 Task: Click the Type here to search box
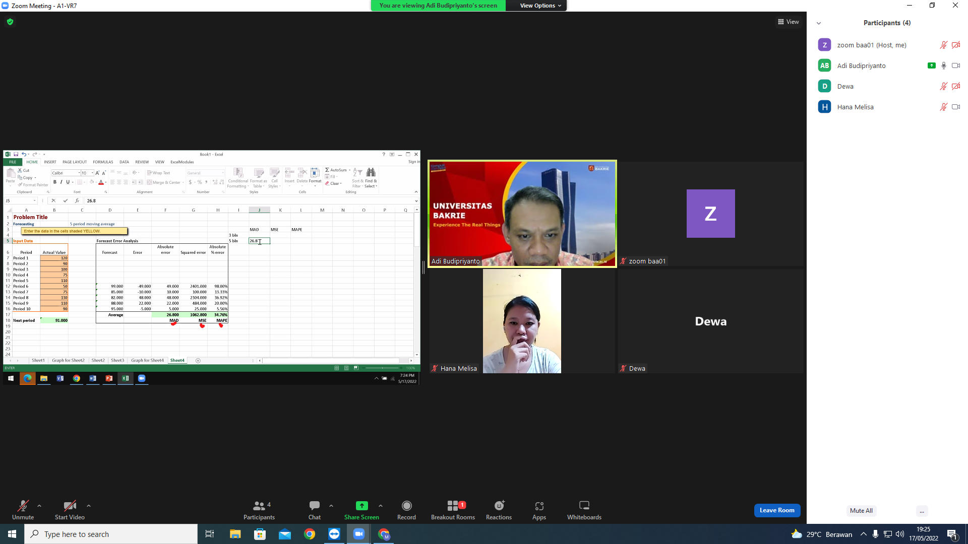click(111, 534)
